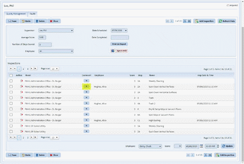Check the Trash 2 row checkbox
This screenshot has width=244, height=164.
(x=11, y=104)
